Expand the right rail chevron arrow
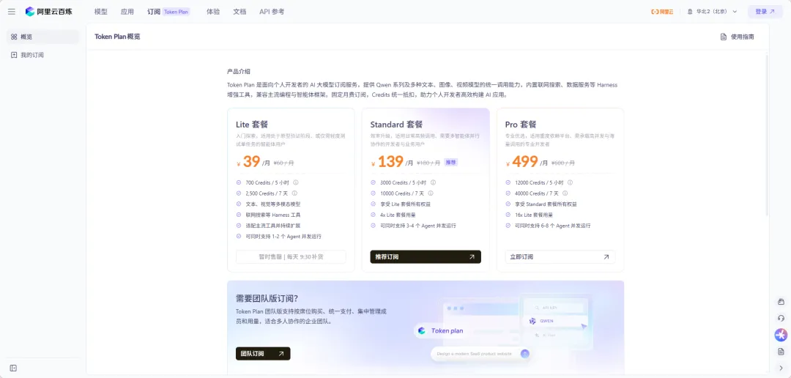Viewport: 791px width, 378px height. pyautogui.click(x=781, y=368)
